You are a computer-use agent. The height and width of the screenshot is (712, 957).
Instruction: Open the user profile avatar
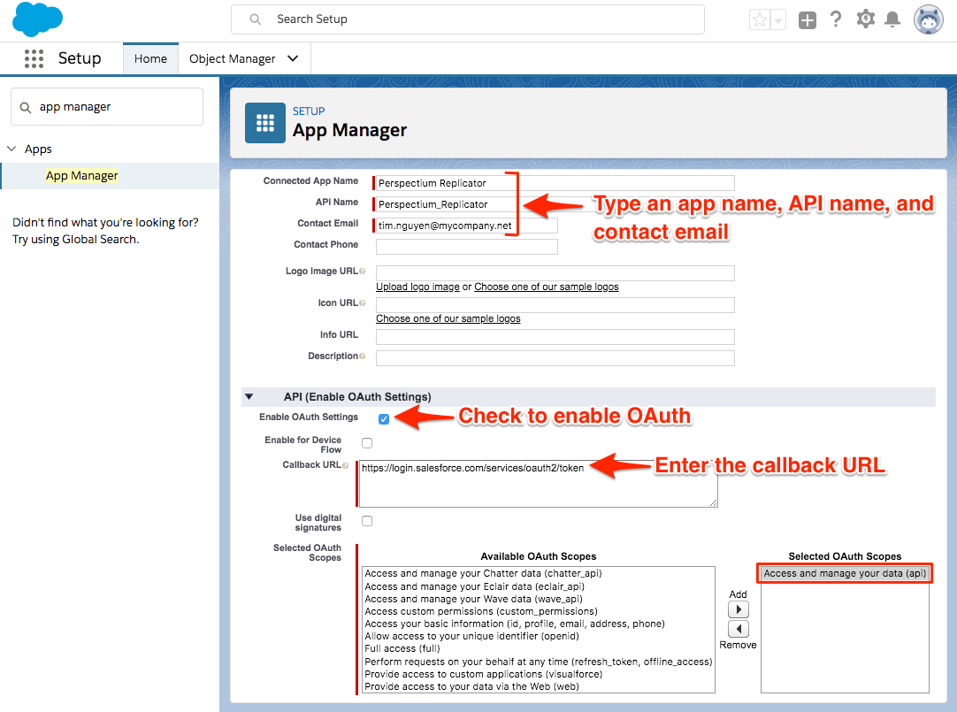pos(929,19)
